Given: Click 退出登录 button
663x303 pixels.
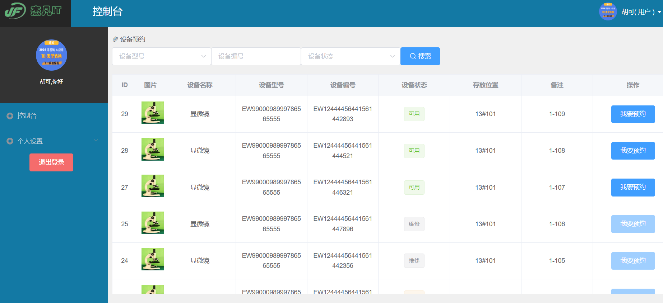Looking at the screenshot, I should coord(51,162).
